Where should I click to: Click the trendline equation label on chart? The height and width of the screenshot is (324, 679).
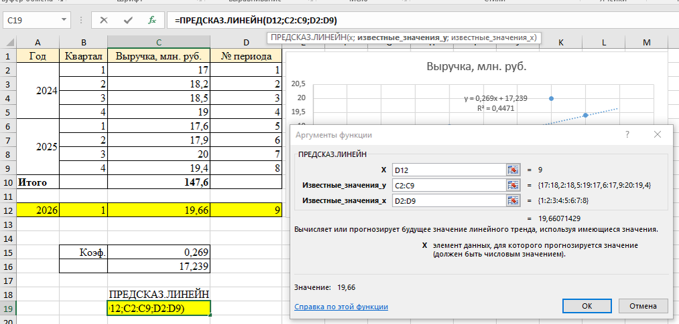click(496, 104)
